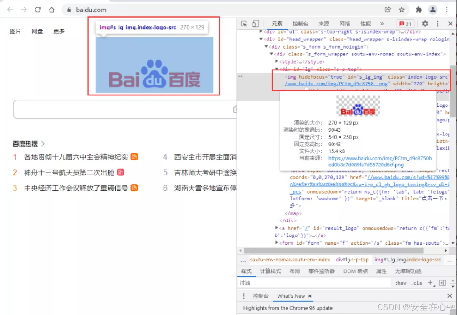Toggle the .cls class editor
The image size is (457, 315).
click(417, 283)
